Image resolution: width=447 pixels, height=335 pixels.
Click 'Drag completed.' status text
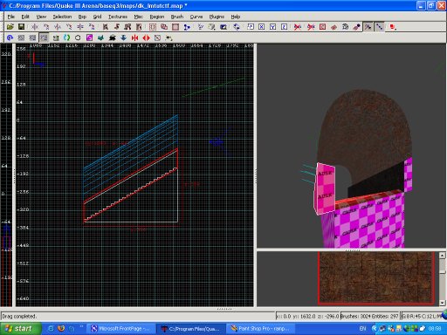(x=19, y=316)
